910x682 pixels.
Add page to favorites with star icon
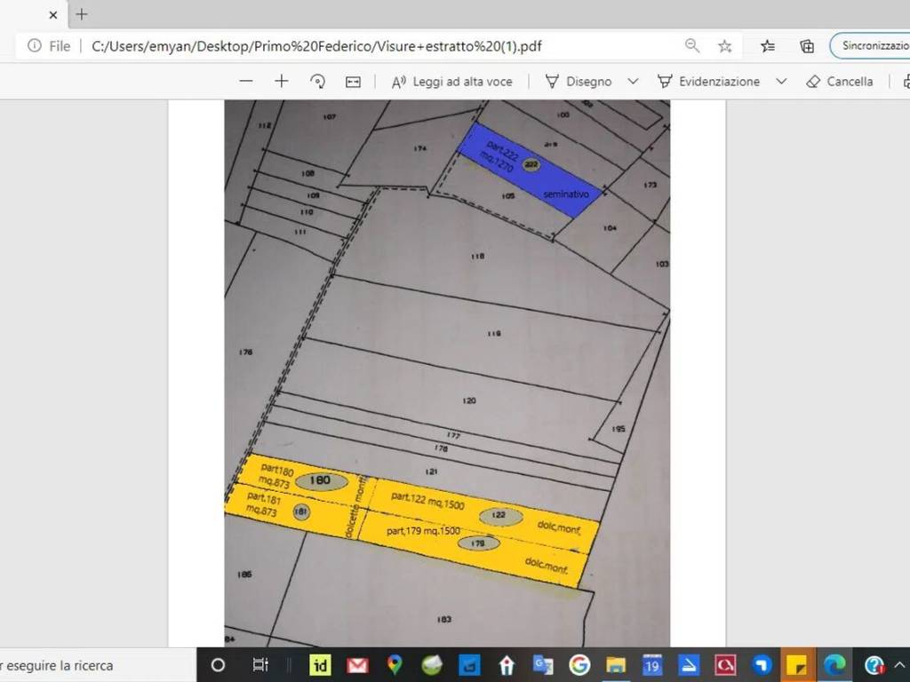[725, 46]
